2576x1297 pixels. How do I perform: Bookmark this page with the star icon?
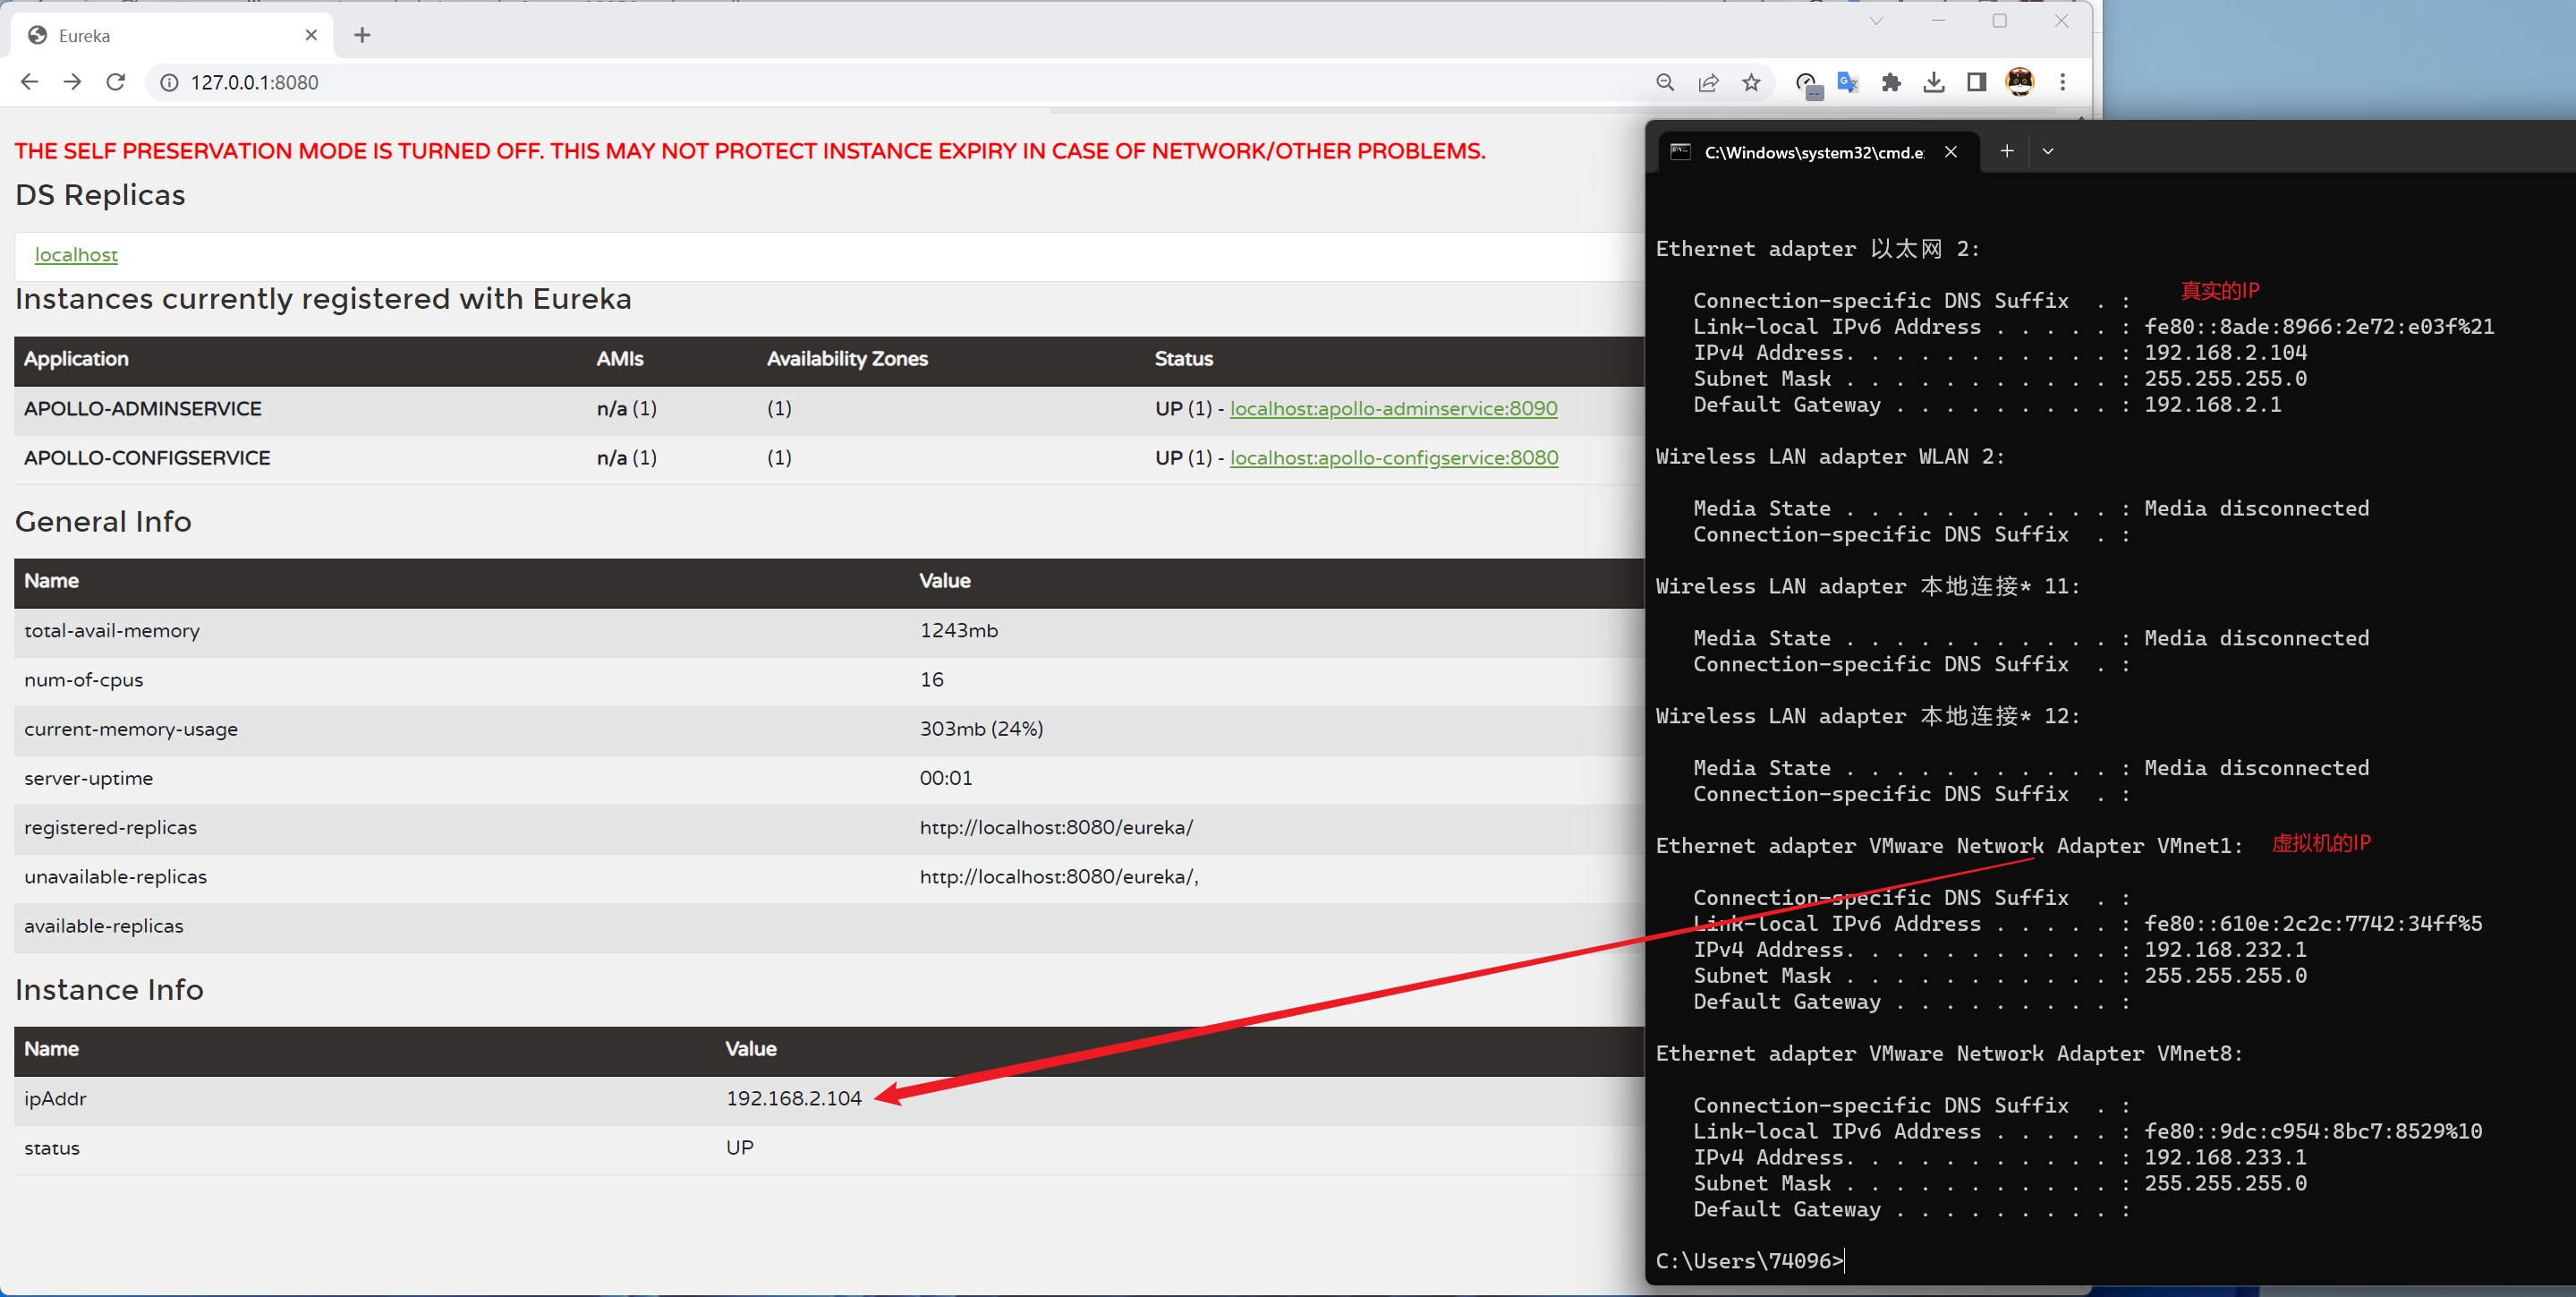click(1751, 82)
